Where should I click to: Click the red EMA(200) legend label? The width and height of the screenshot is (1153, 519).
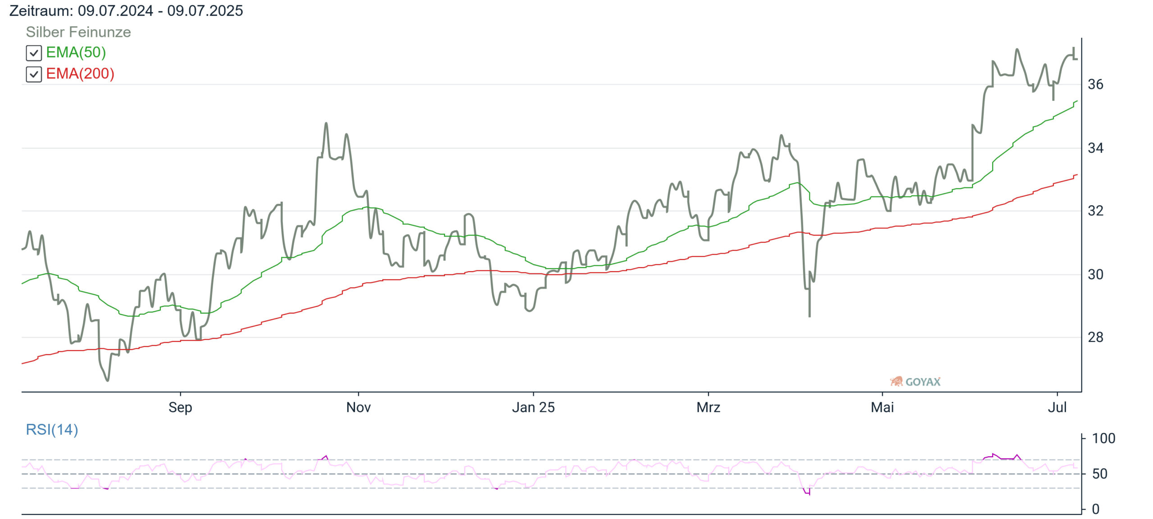80,74
